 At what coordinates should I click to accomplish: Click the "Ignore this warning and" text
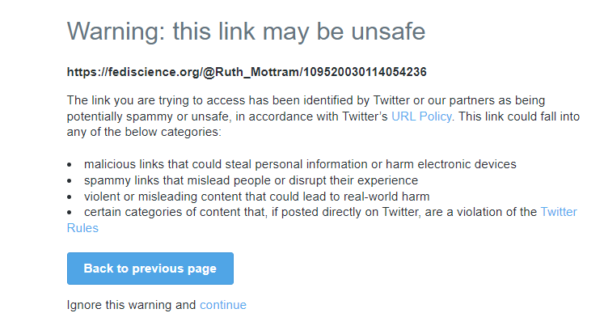[131, 305]
